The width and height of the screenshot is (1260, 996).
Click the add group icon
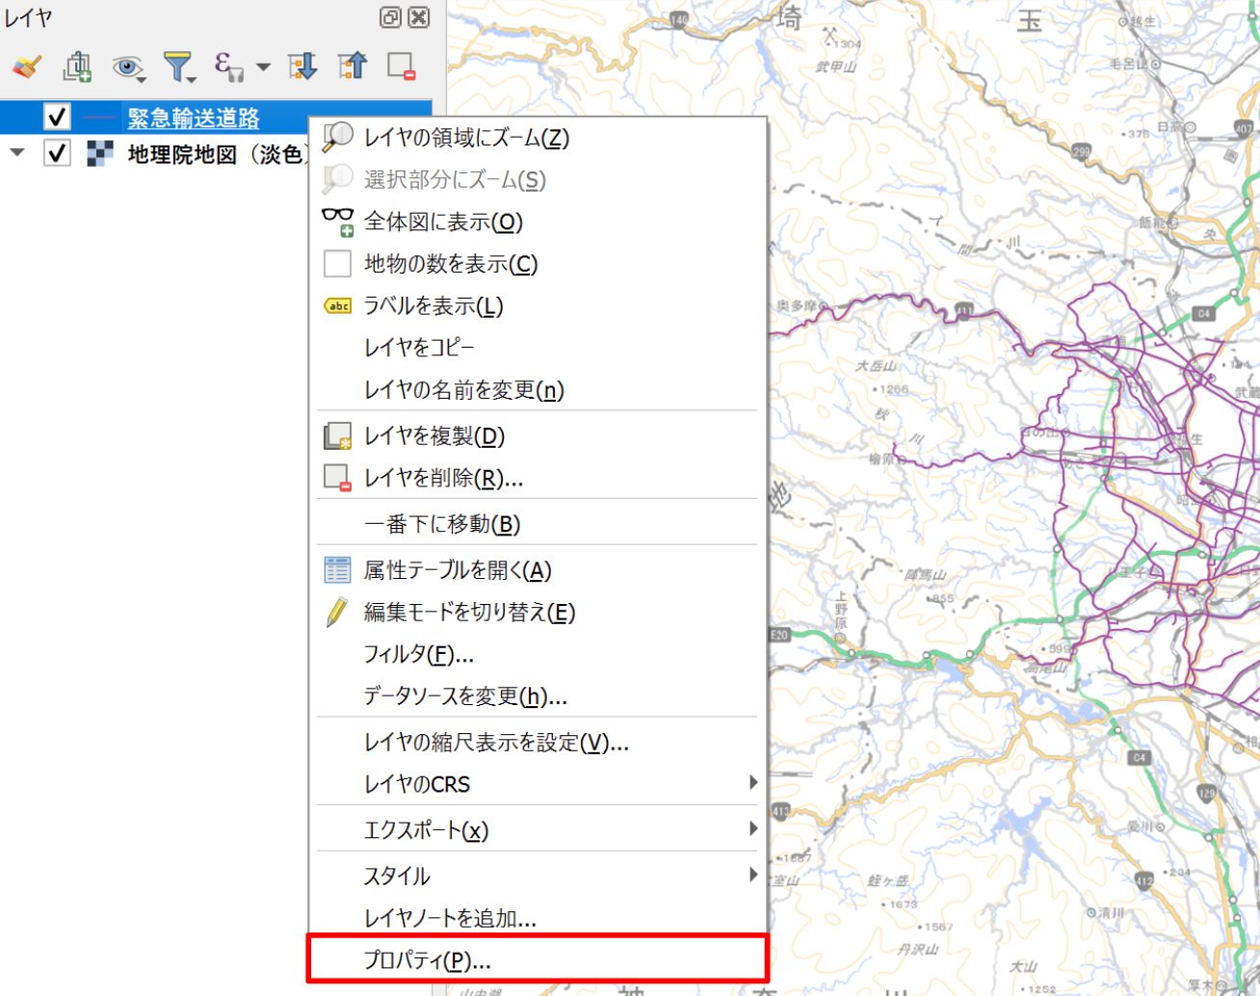tap(77, 66)
